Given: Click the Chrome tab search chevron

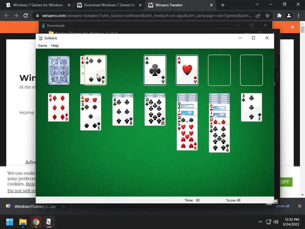Looking at the screenshot, I should tap(257, 4).
